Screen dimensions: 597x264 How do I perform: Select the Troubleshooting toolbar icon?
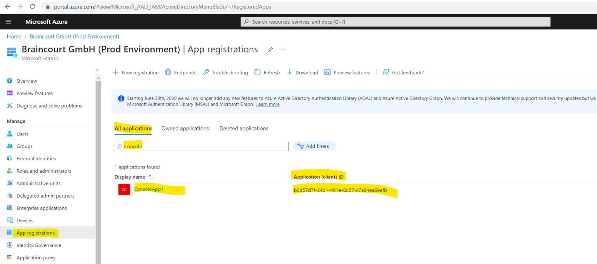[225, 72]
